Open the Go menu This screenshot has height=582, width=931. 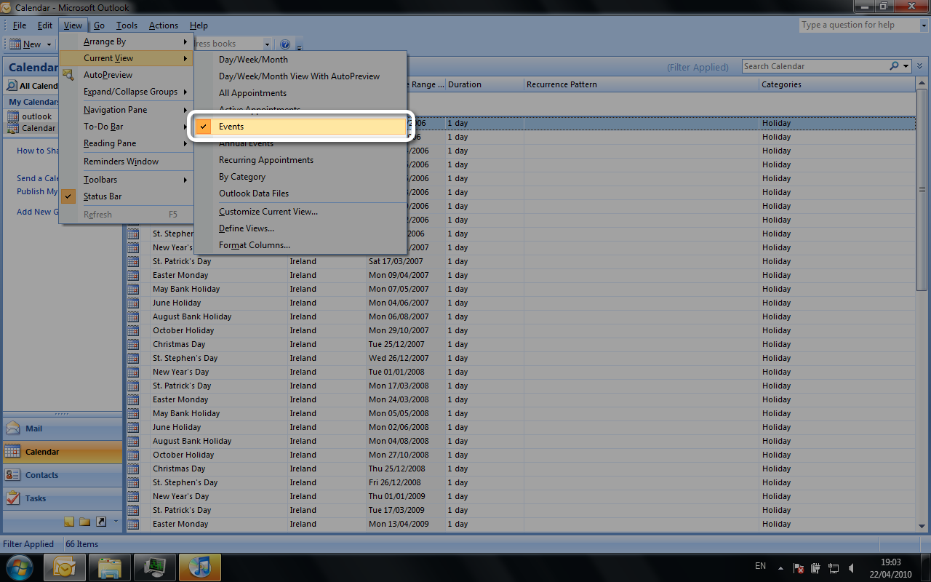pyautogui.click(x=100, y=25)
